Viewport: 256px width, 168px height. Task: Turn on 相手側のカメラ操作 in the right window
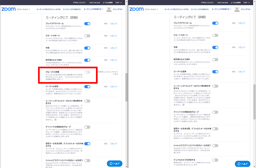(x=215, y=60)
